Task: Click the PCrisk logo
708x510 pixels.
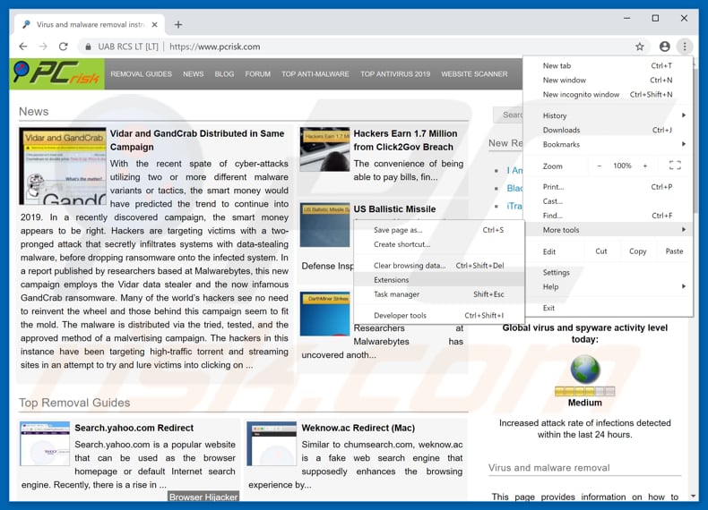Action: (x=56, y=73)
